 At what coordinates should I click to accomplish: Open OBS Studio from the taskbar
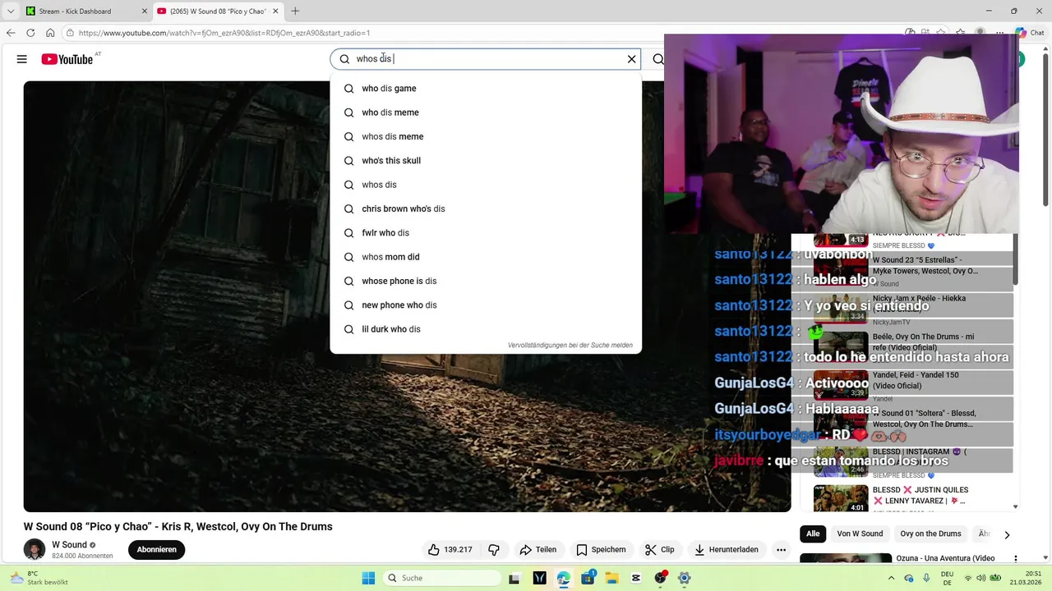660,578
